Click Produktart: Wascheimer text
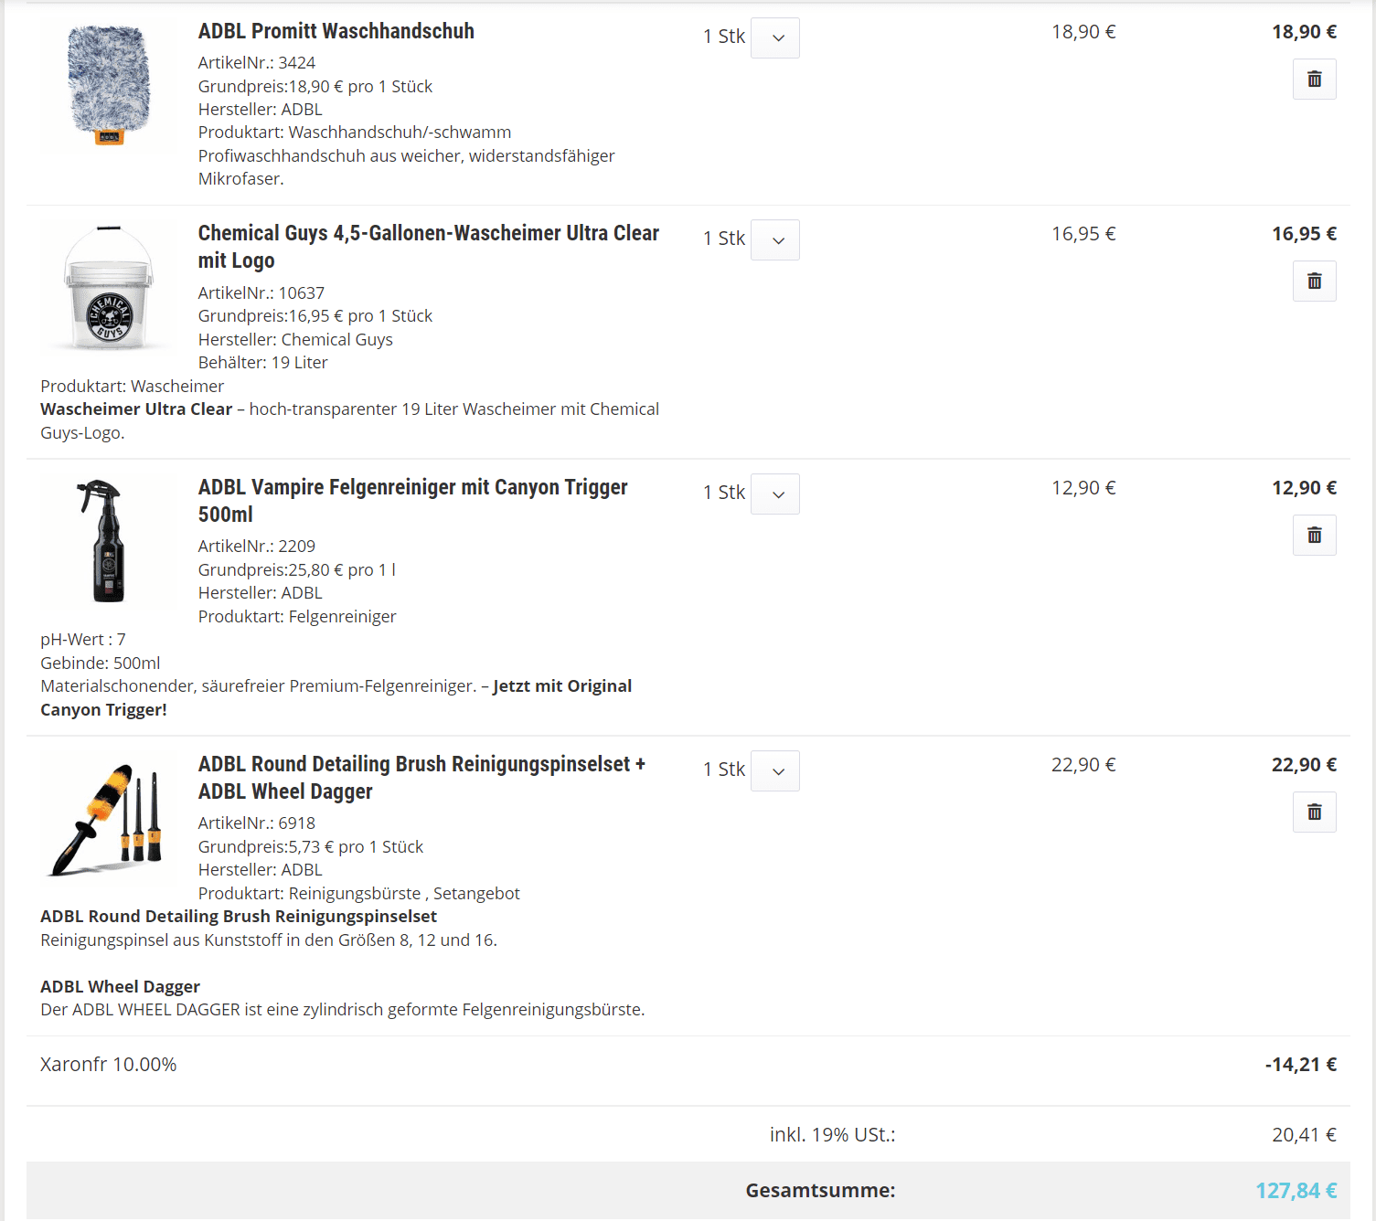Image resolution: width=1376 pixels, height=1221 pixels. pos(132,387)
